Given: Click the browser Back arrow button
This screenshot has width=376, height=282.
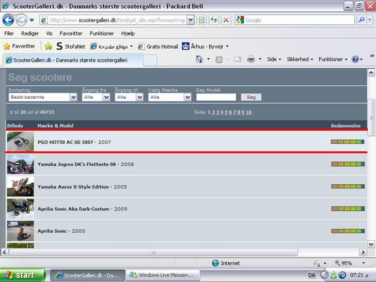Looking at the screenshot, I should click(8, 20).
